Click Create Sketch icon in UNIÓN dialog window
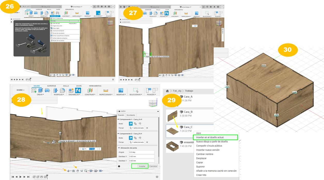This screenshot has height=180, width=324. [x=34, y=90]
